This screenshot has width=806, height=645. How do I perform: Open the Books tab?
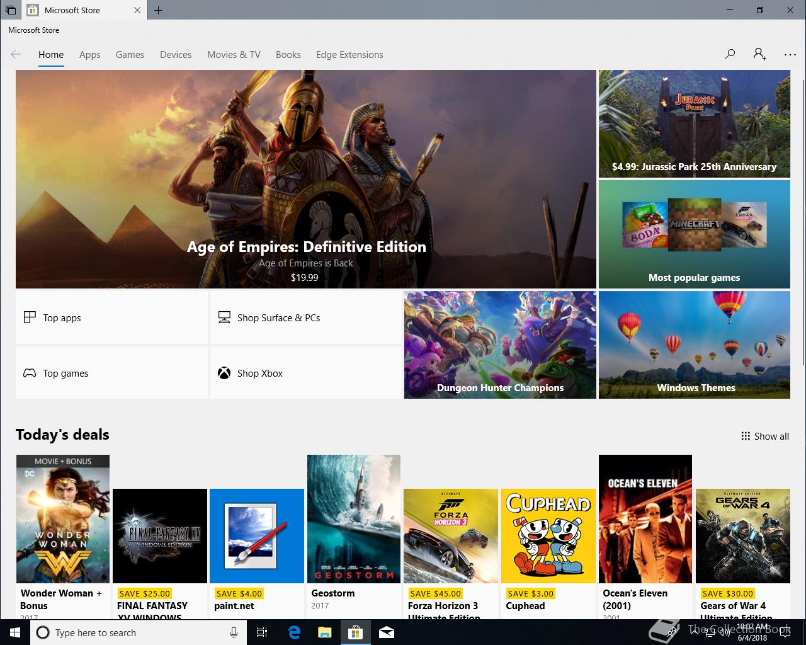coord(288,55)
